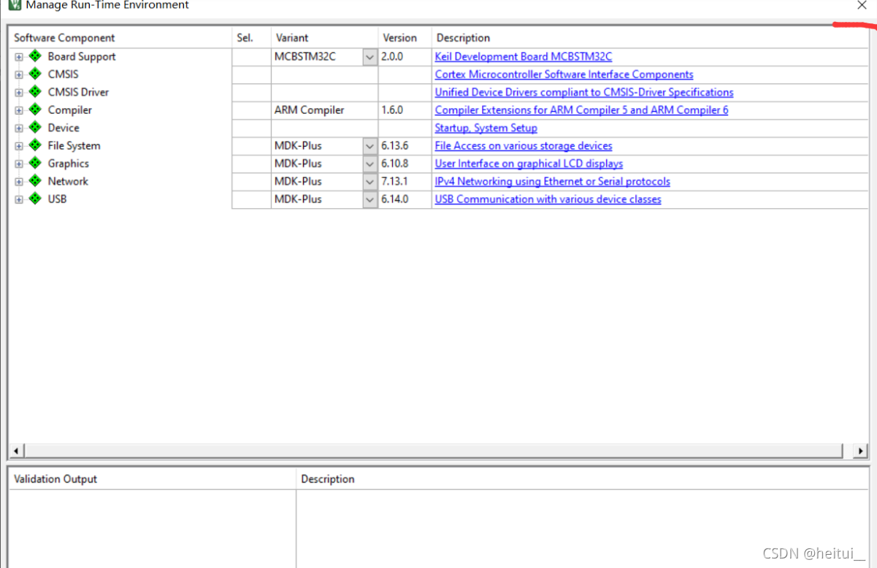Viewport: 877px width, 568px height.
Task: Expand the Network tree node
Action: [x=19, y=181]
